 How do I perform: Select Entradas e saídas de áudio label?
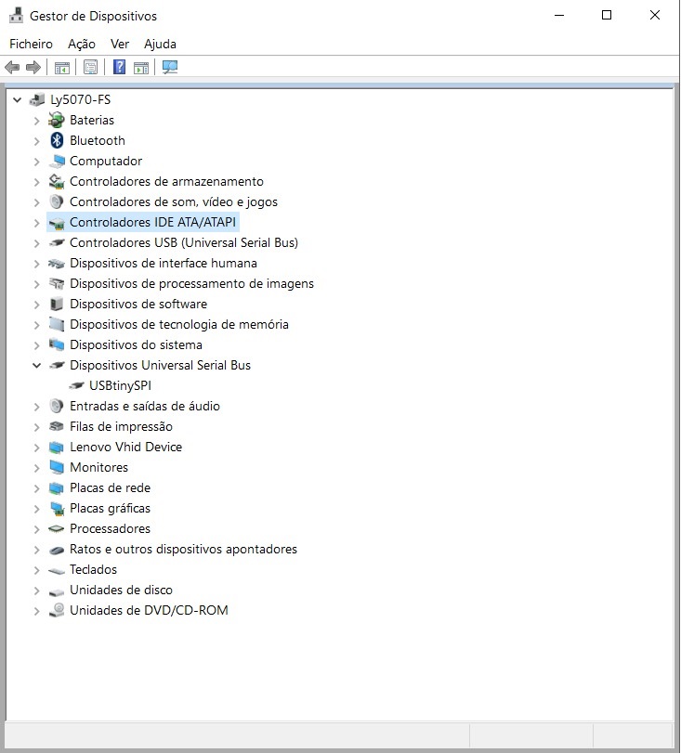click(145, 406)
